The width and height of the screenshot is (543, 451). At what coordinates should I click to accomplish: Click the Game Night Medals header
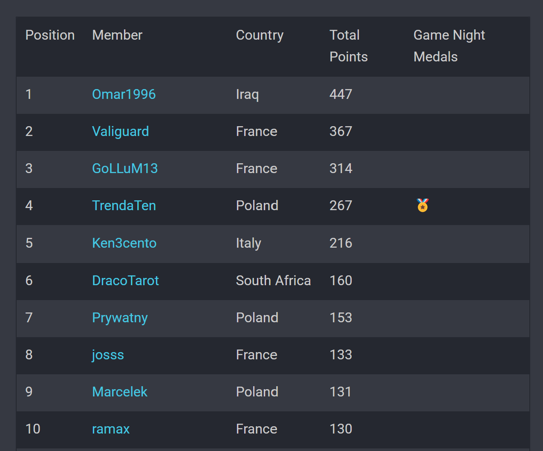pyautogui.click(x=449, y=46)
